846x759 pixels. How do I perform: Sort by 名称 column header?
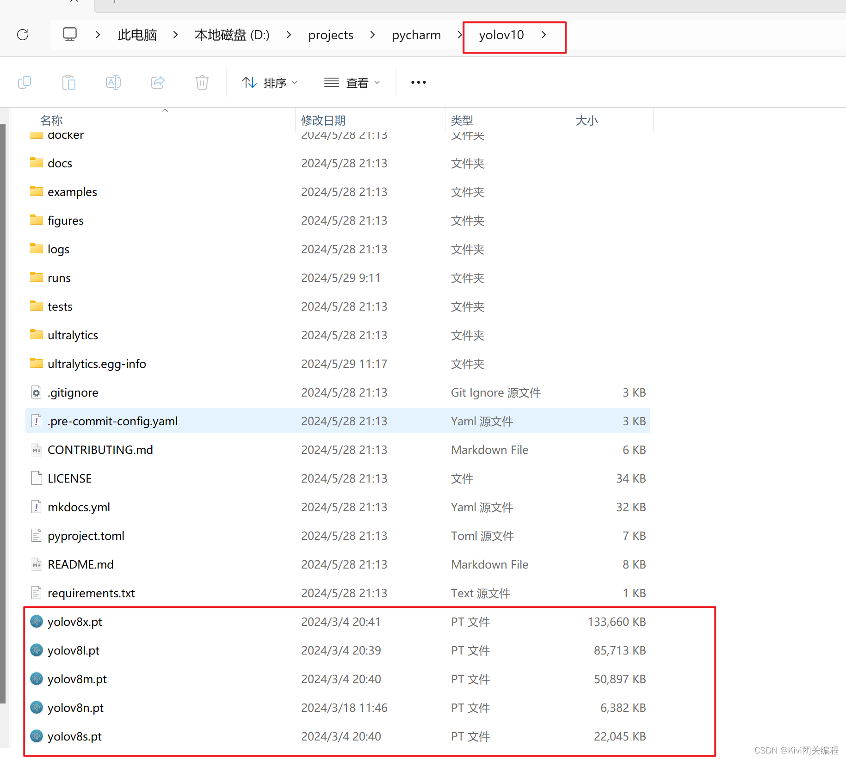[51, 121]
